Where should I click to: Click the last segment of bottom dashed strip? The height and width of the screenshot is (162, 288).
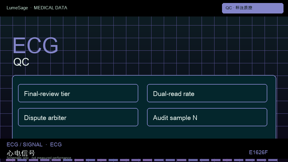point(273,160)
